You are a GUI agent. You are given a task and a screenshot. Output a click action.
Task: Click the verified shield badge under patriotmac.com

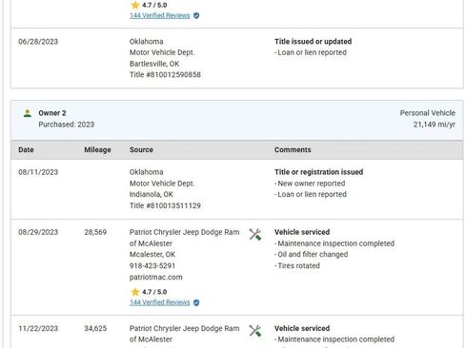click(x=196, y=302)
